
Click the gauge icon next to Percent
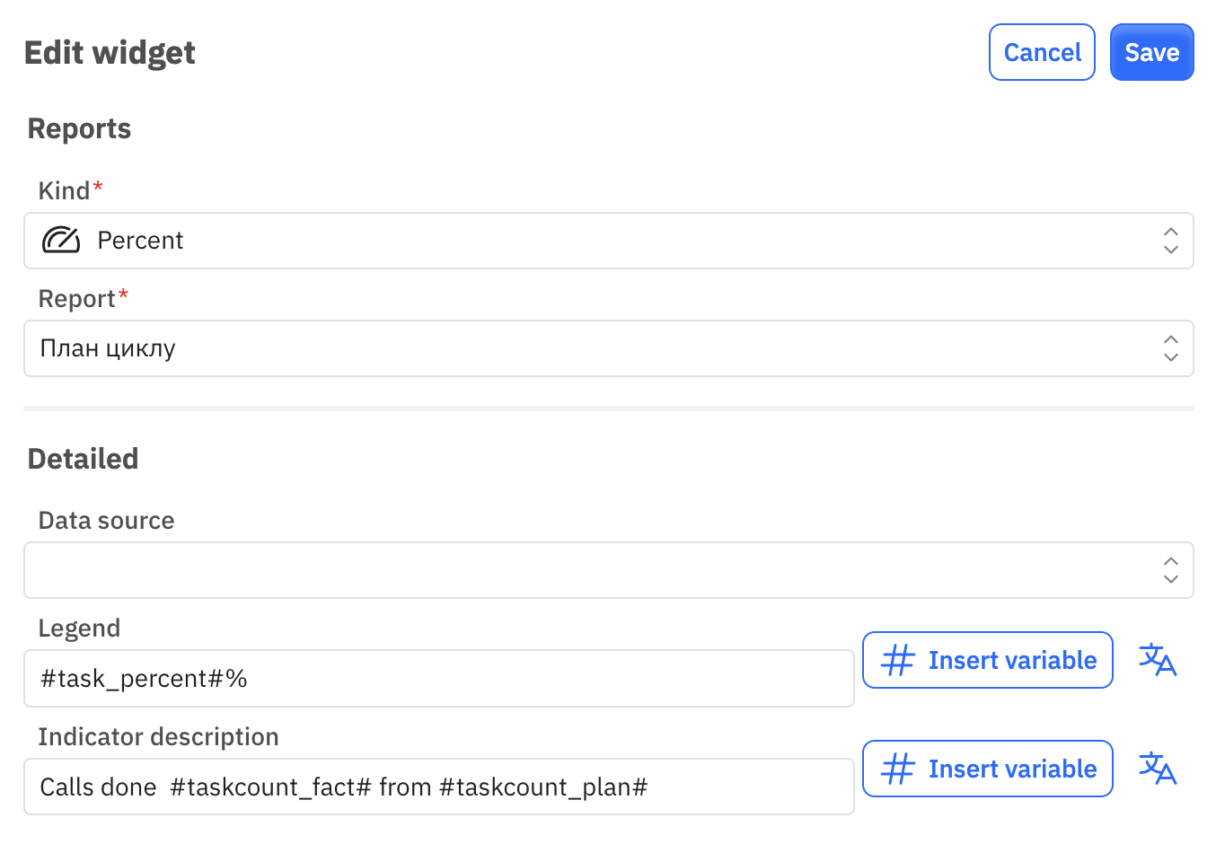61,241
